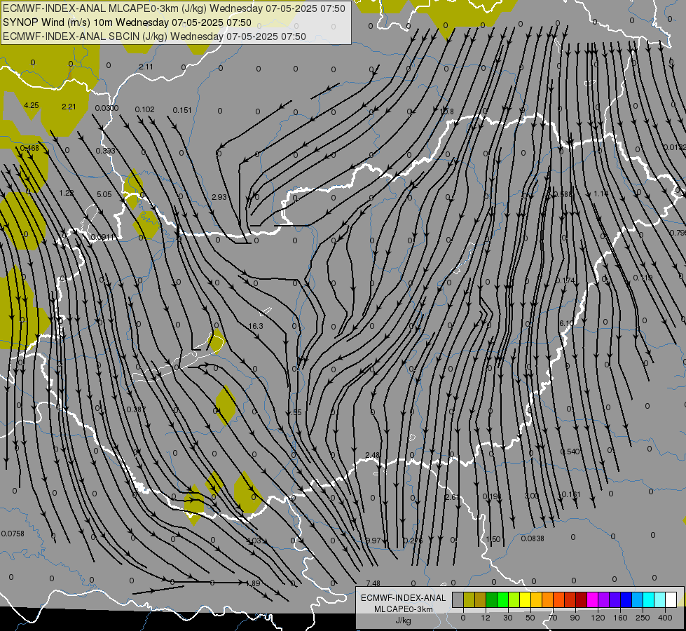Click the grid value 0.0758
The width and height of the screenshot is (686, 631).
(x=13, y=534)
